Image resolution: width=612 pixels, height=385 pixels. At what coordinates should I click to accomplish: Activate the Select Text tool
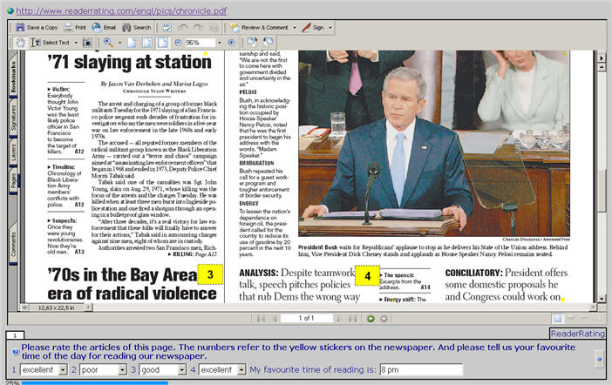click(50, 43)
